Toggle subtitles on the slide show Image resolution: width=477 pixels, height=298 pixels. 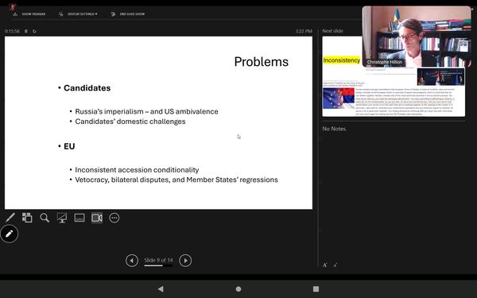(79, 218)
